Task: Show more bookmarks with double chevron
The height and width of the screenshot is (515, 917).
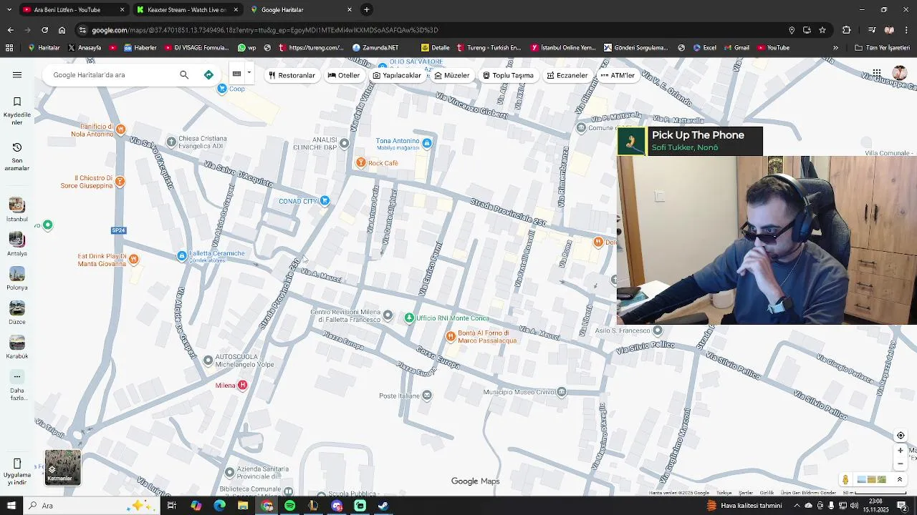Action: (x=835, y=48)
